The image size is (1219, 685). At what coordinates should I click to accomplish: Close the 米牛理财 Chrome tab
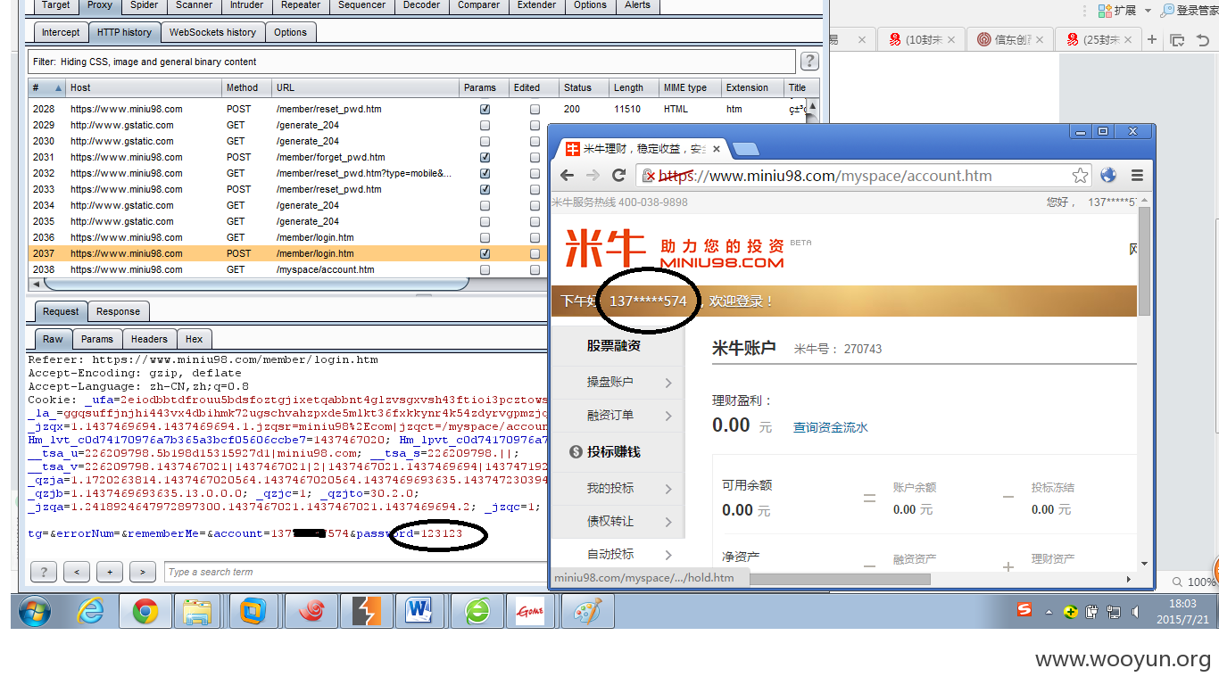click(x=717, y=149)
